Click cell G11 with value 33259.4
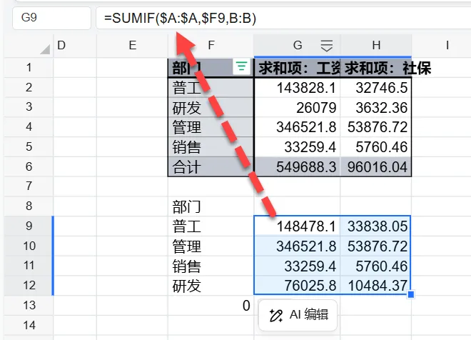The width and height of the screenshot is (471, 340). 297,266
